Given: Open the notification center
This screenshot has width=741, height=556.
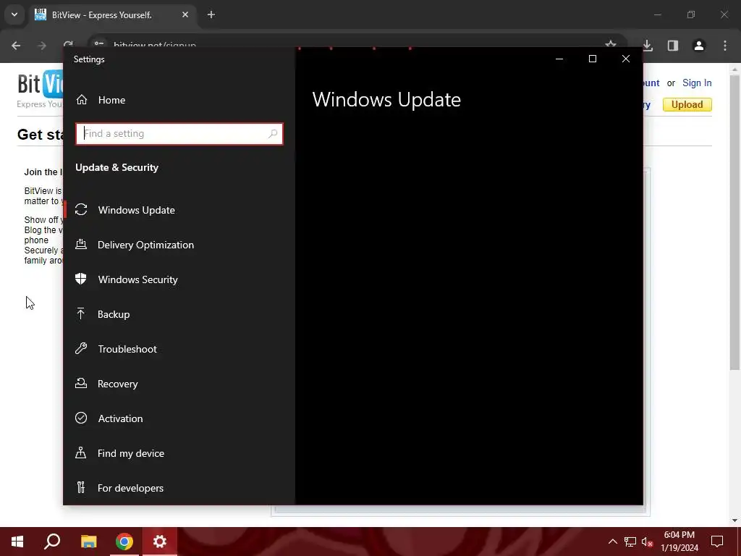Looking at the screenshot, I should coord(717,542).
